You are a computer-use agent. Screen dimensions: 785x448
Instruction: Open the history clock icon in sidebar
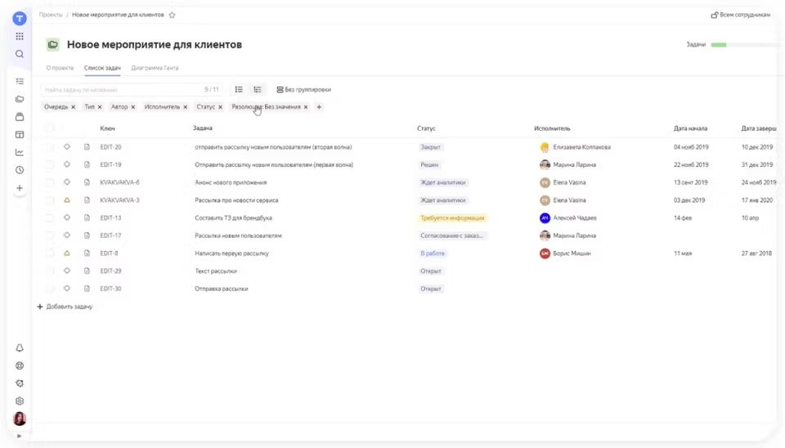(20, 170)
